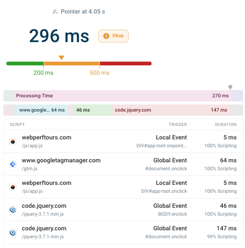This screenshot has height=248, width=245.
Task: Click the Okay status badge label
Action: click(x=118, y=36)
